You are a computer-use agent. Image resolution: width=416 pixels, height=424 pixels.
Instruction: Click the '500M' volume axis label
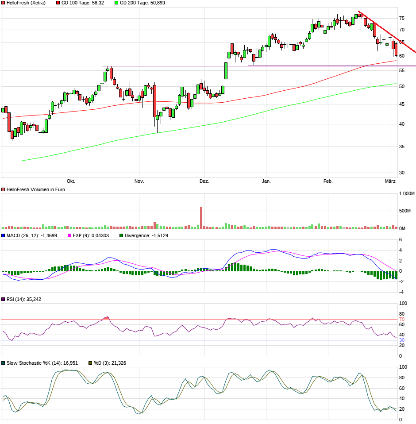pyautogui.click(x=404, y=211)
